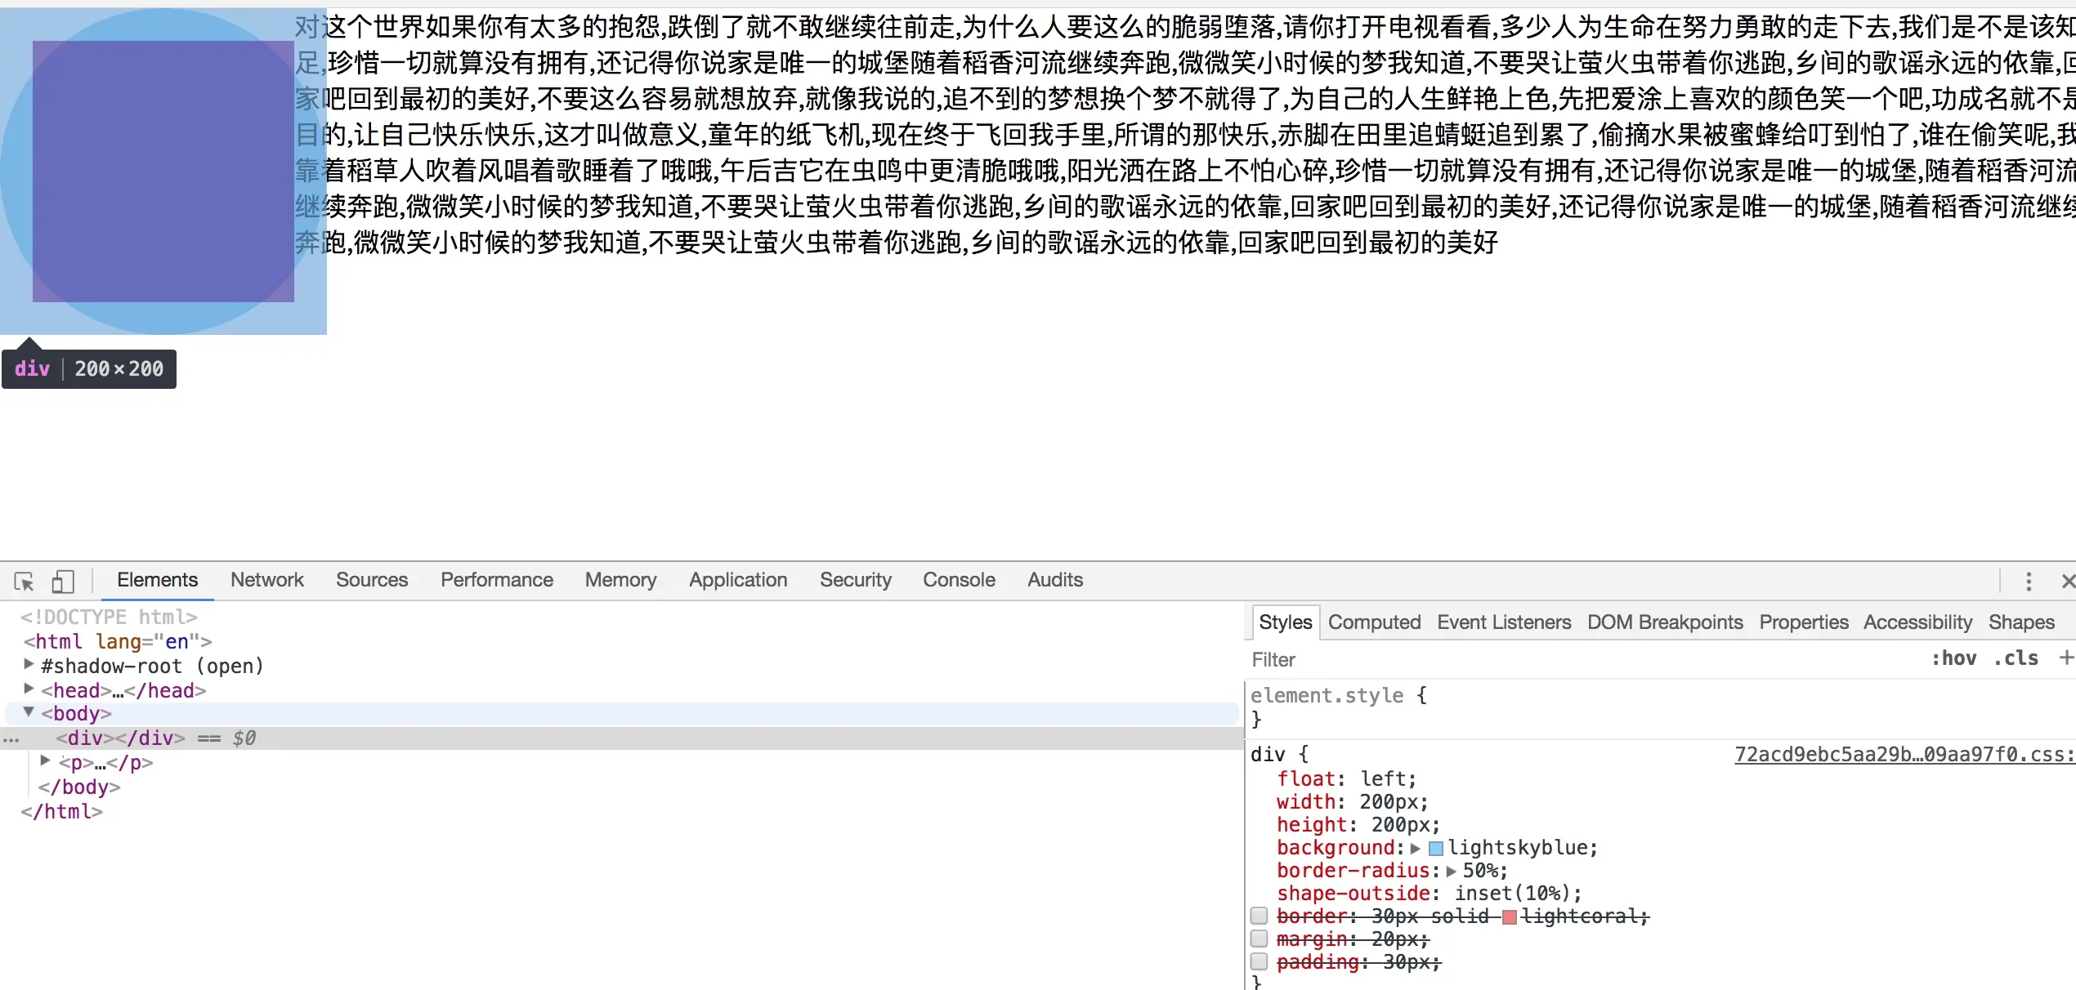Expand the #shadow-root node

point(29,663)
